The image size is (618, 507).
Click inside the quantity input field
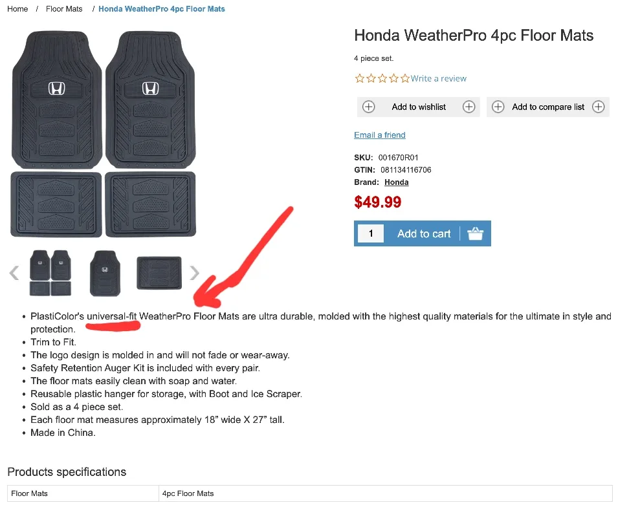[371, 233]
